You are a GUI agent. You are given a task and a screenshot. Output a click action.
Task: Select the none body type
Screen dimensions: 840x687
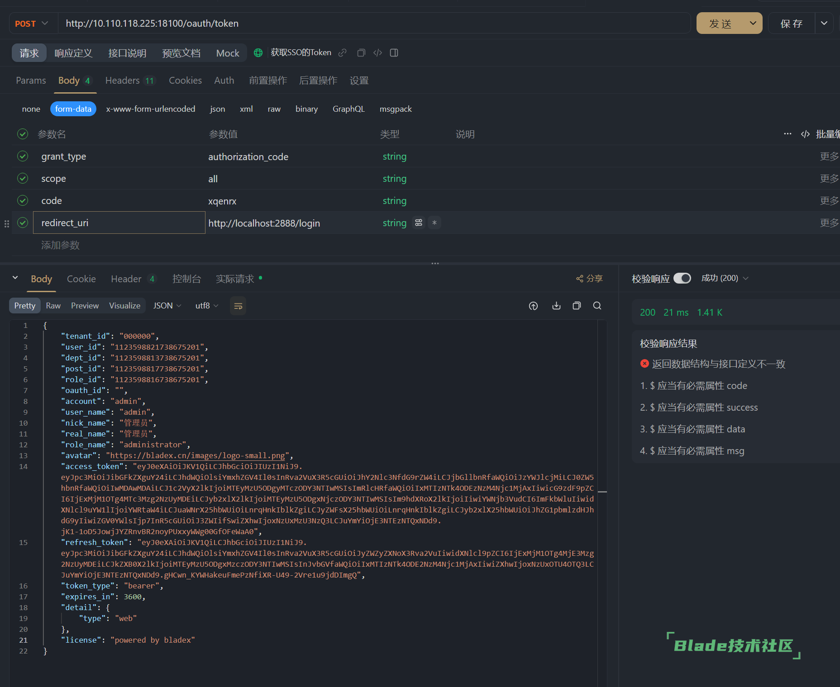[x=31, y=109]
